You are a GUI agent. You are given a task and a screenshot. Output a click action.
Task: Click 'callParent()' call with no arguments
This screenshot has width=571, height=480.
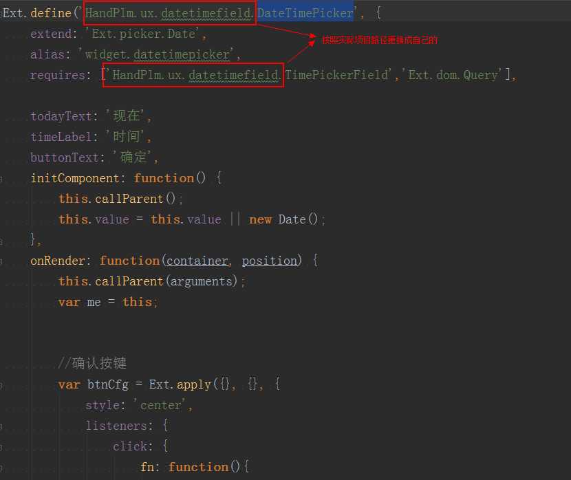point(135,199)
